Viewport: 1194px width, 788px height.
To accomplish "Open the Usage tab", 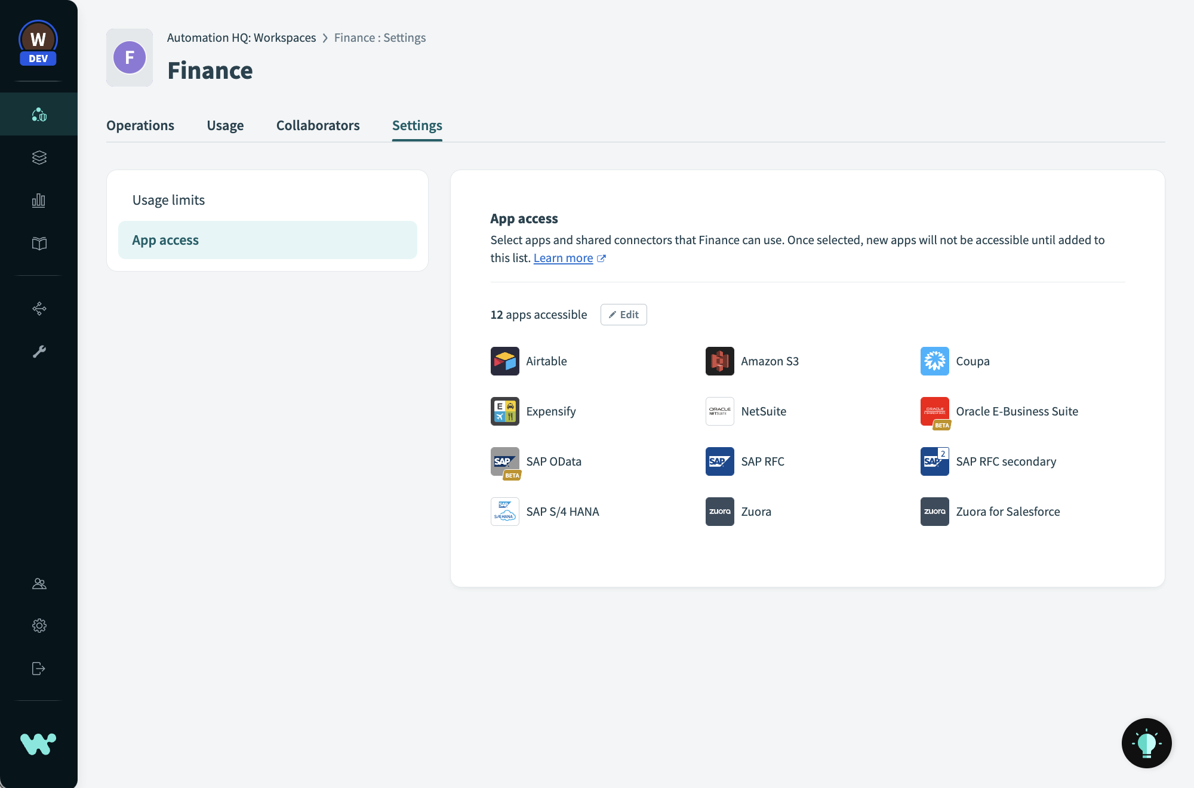I will (x=225, y=125).
